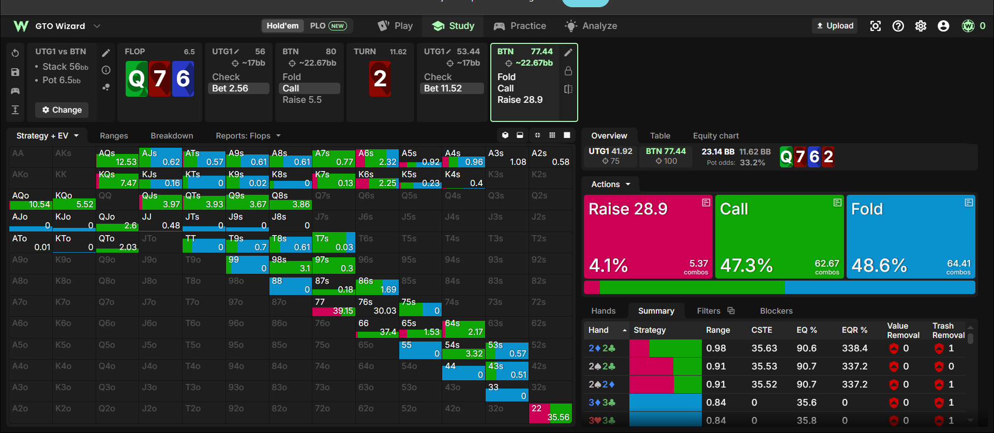Open the Reports: Flops dropdown
Image resolution: width=994 pixels, height=433 pixels.
[248, 135]
